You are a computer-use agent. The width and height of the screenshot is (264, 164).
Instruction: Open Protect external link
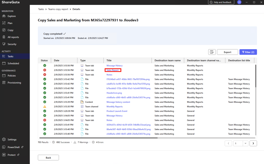[11, 155]
